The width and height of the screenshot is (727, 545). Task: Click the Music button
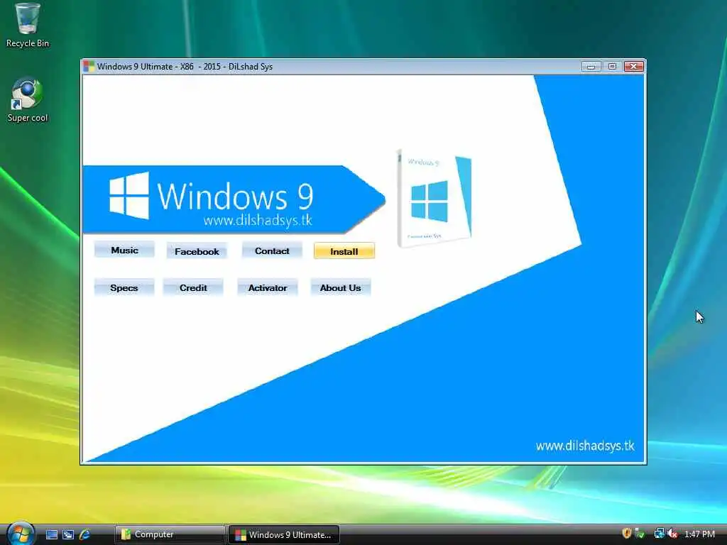pos(124,251)
